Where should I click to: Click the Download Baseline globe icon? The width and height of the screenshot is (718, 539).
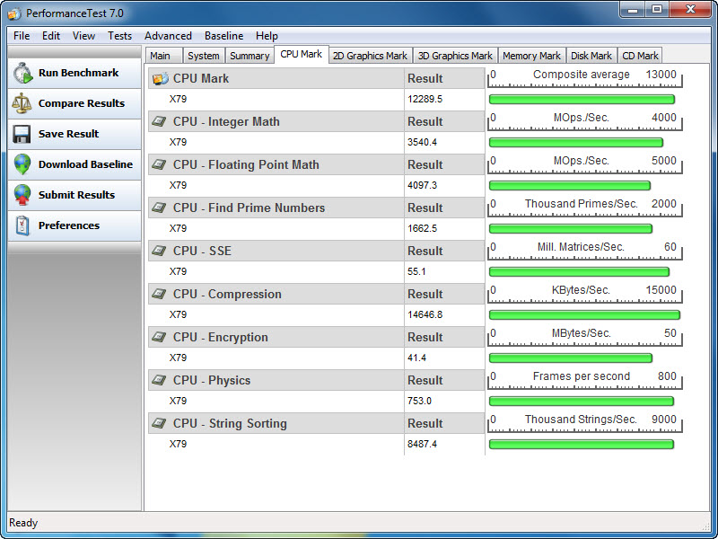(x=22, y=164)
